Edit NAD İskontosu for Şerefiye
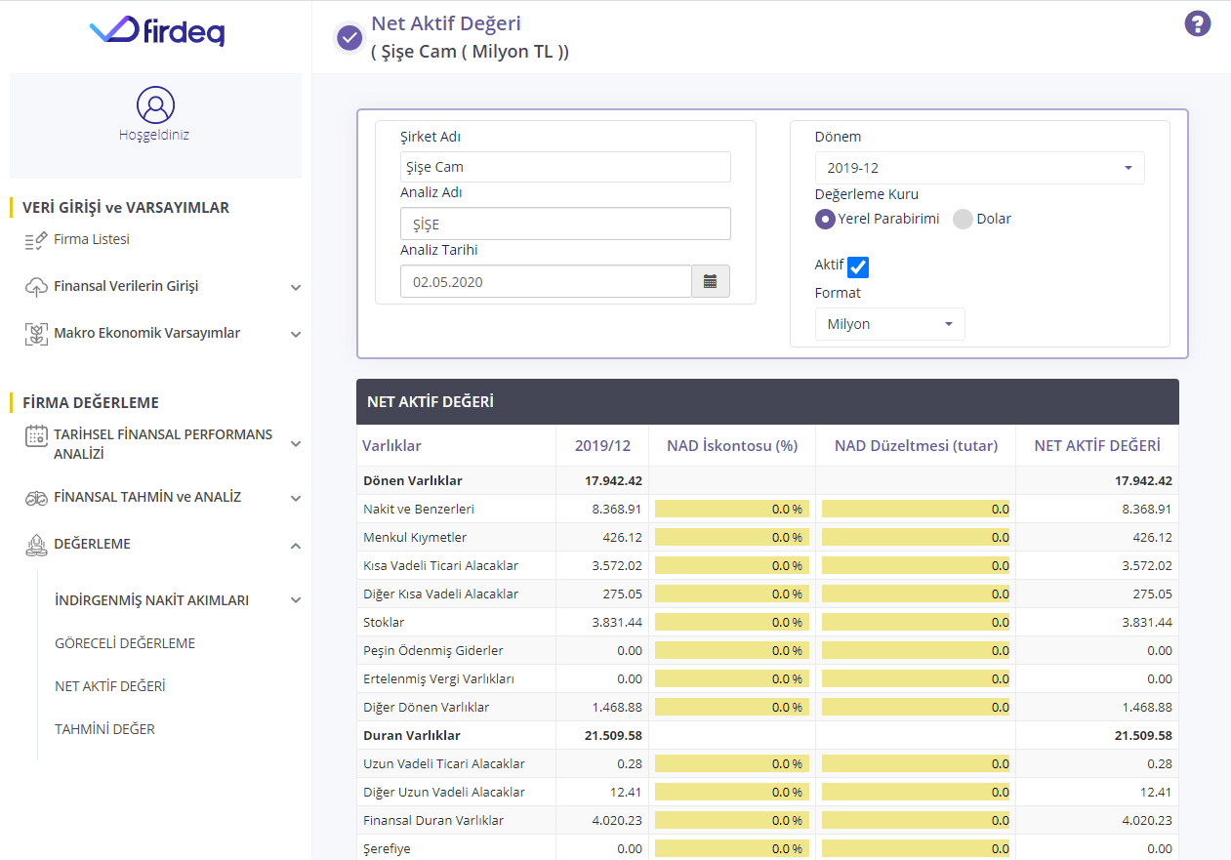The image size is (1231, 860). 731,848
